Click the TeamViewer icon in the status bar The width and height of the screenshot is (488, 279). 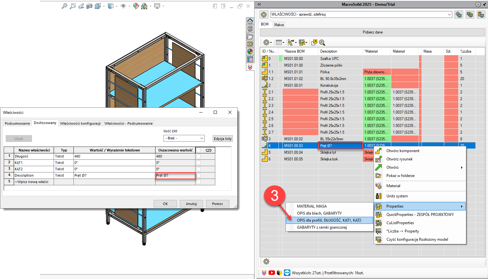point(287,273)
